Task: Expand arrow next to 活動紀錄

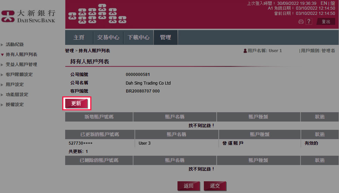Action: 2,45
